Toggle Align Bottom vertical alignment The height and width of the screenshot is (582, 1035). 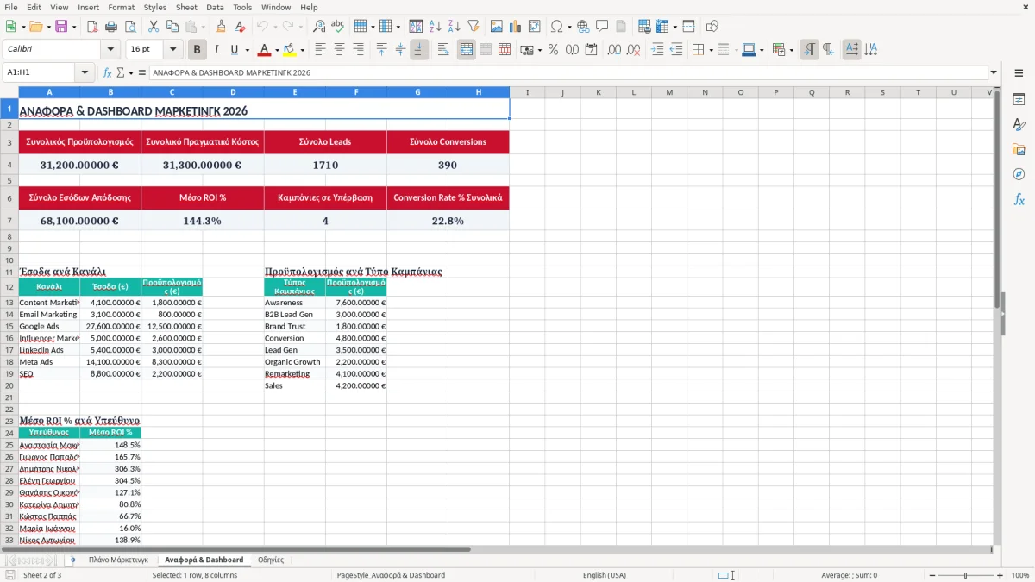(419, 50)
